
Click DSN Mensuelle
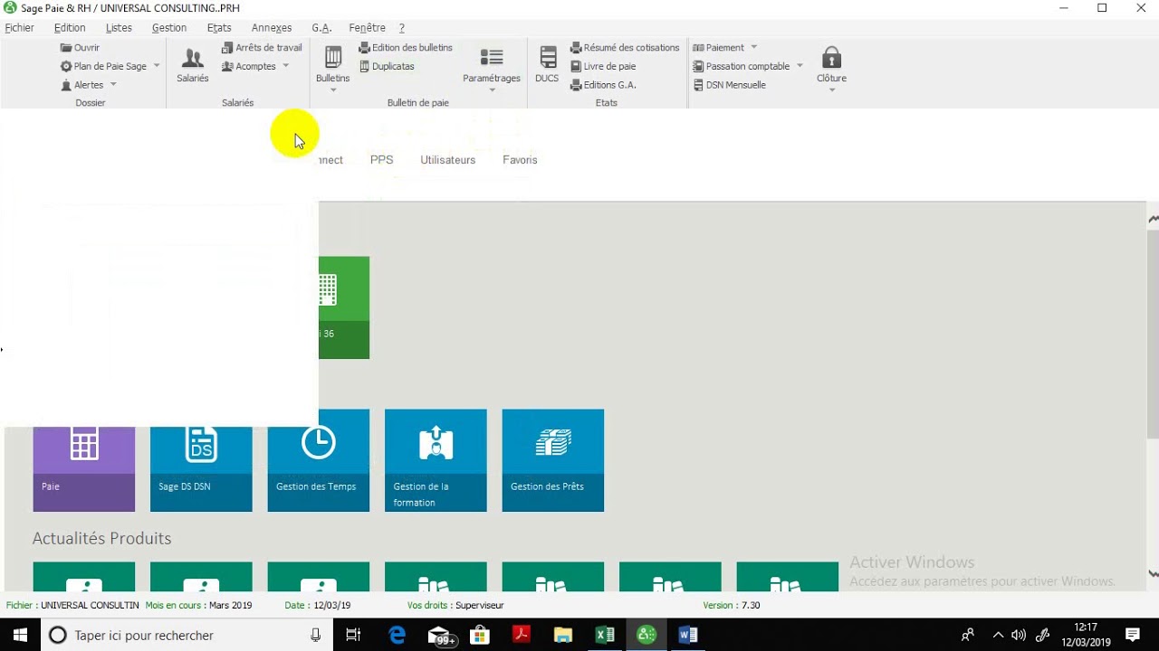[730, 85]
